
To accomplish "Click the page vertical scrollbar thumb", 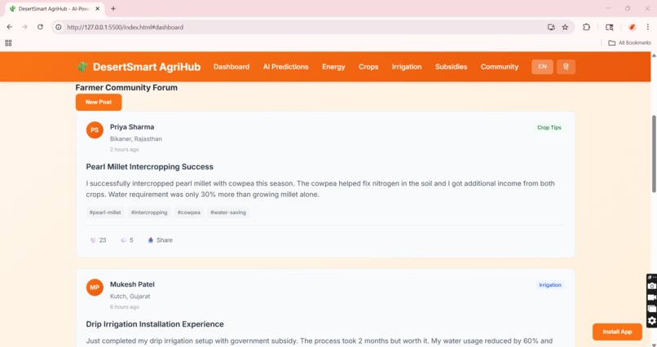I will click(654, 154).
